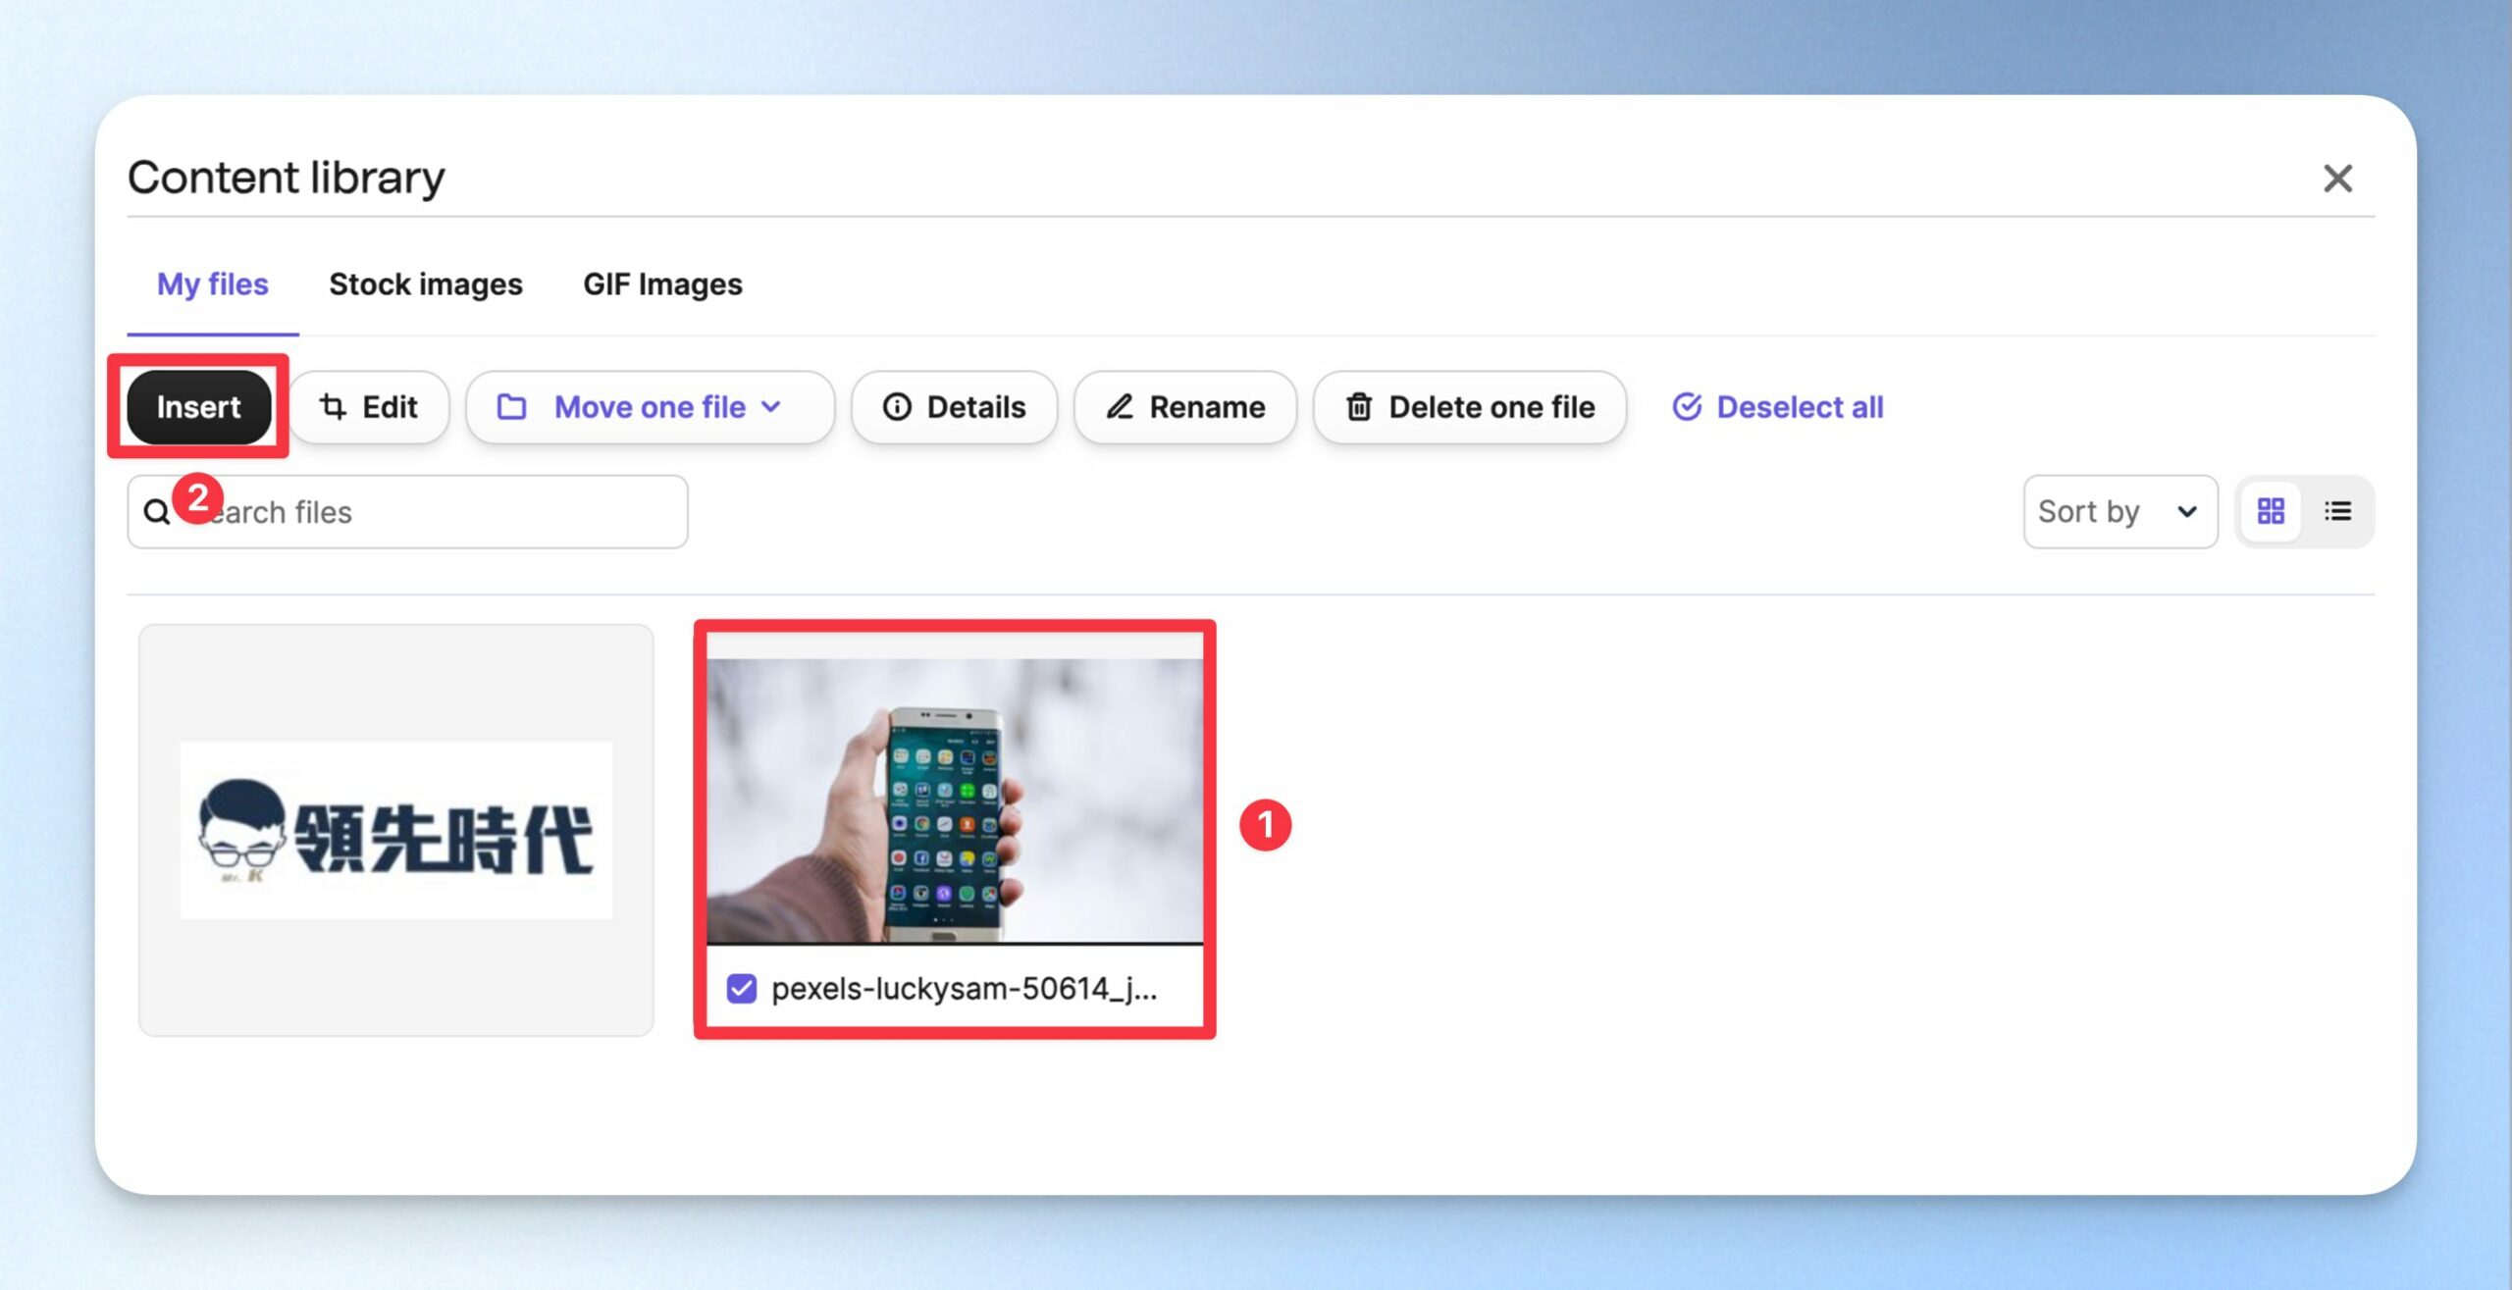2512x1290 pixels.
Task: Switch to grid view
Action: [x=2271, y=511]
